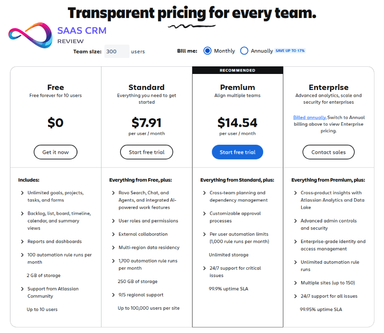The width and height of the screenshot is (384, 333).
Task: Click the Contact sales button
Action: click(328, 152)
